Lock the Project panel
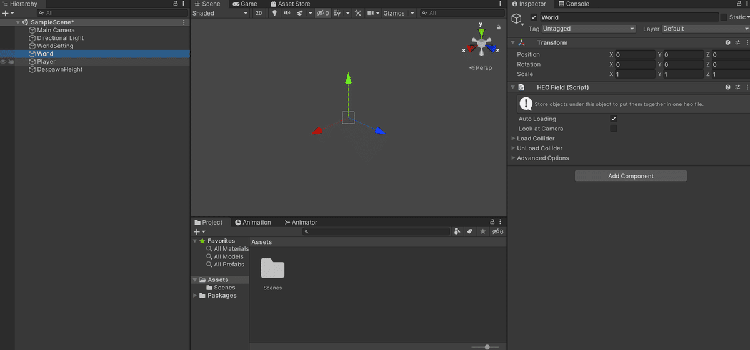Viewport: 750px width, 350px height. (492, 222)
